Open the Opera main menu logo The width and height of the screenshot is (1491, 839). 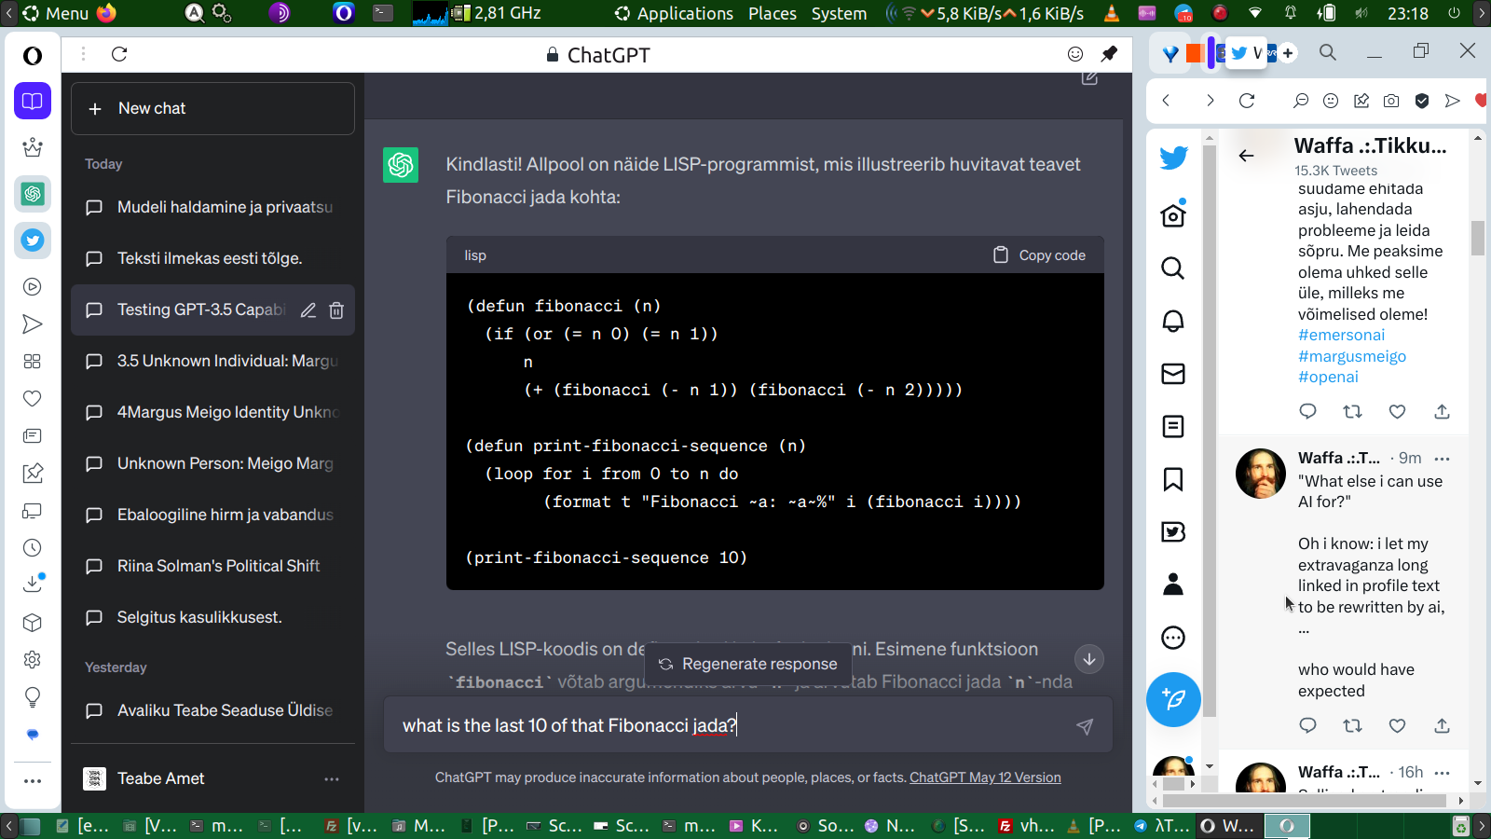coord(33,56)
